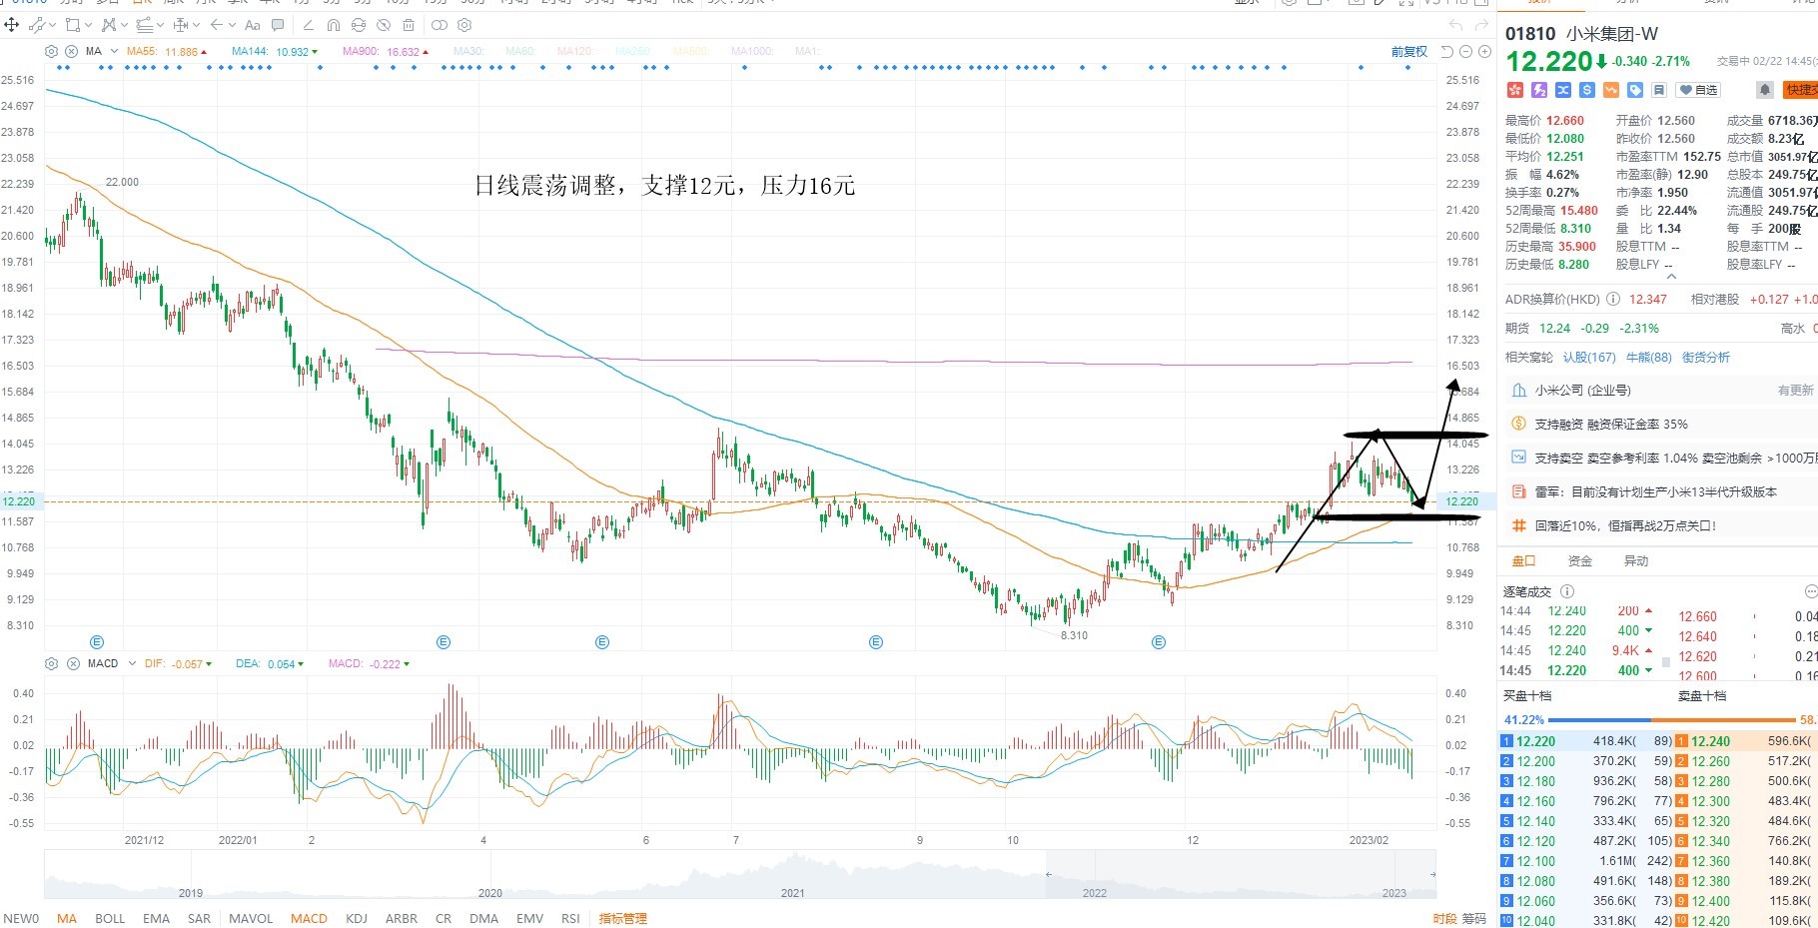Reset chart view with the circular arrow
The width and height of the screenshot is (1818, 928).
click(x=1447, y=52)
